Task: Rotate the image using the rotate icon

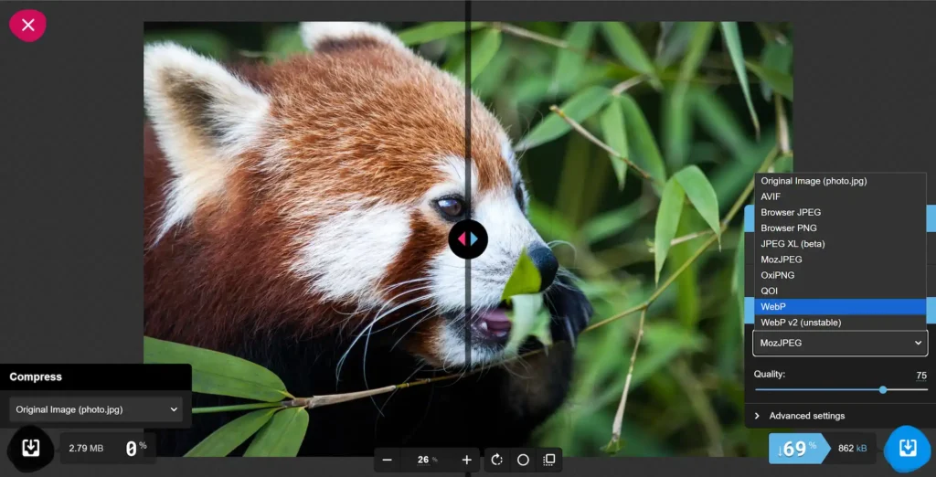Action: pos(496,460)
